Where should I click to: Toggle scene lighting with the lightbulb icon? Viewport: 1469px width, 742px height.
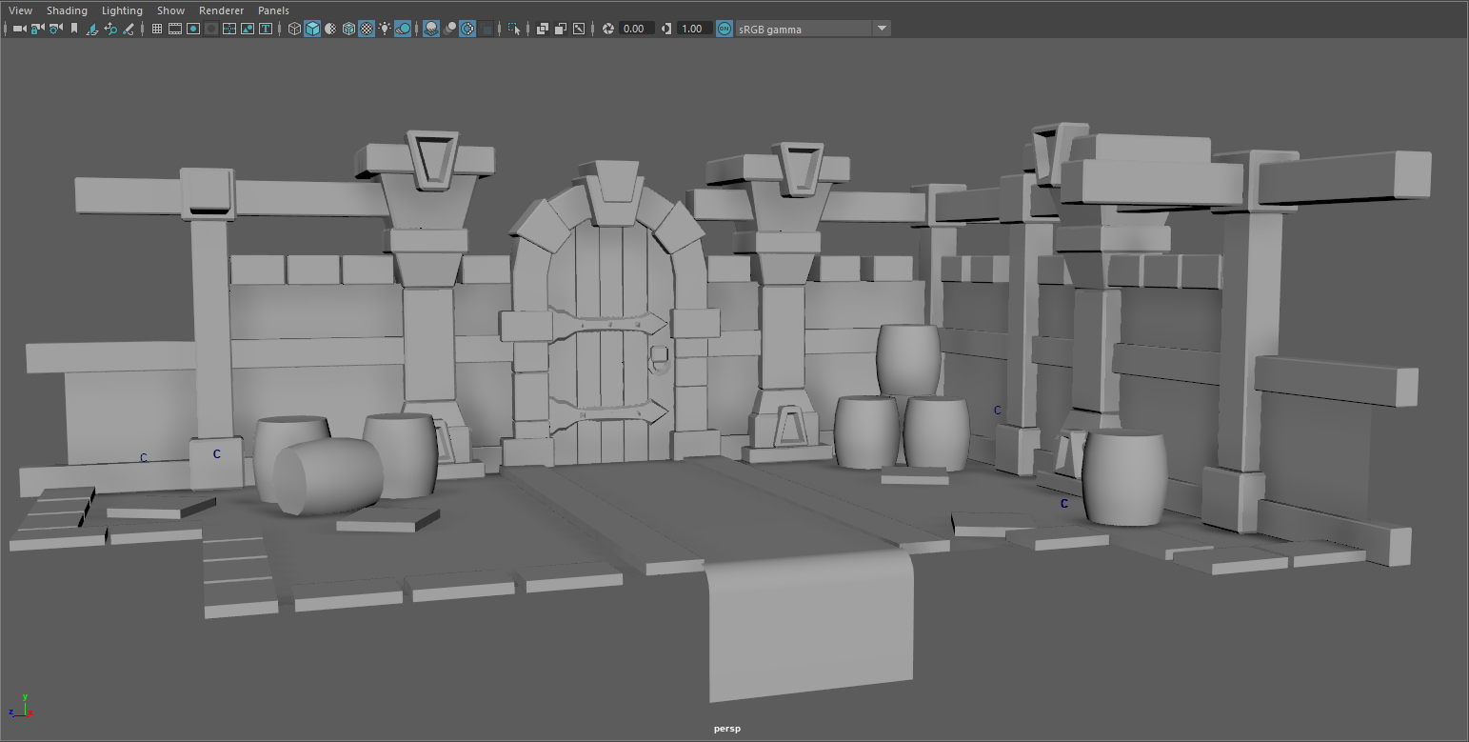point(384,29)
